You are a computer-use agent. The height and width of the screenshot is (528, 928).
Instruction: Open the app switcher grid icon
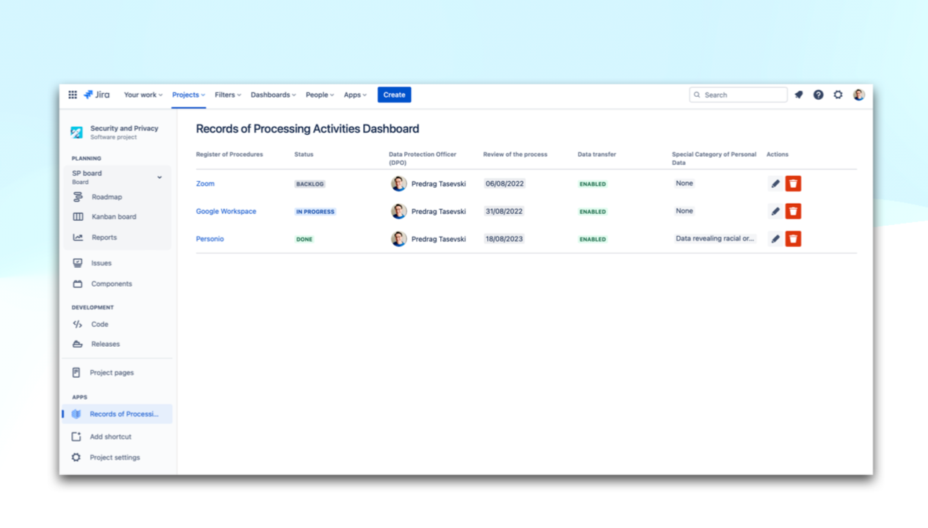[x=73, y=95]
